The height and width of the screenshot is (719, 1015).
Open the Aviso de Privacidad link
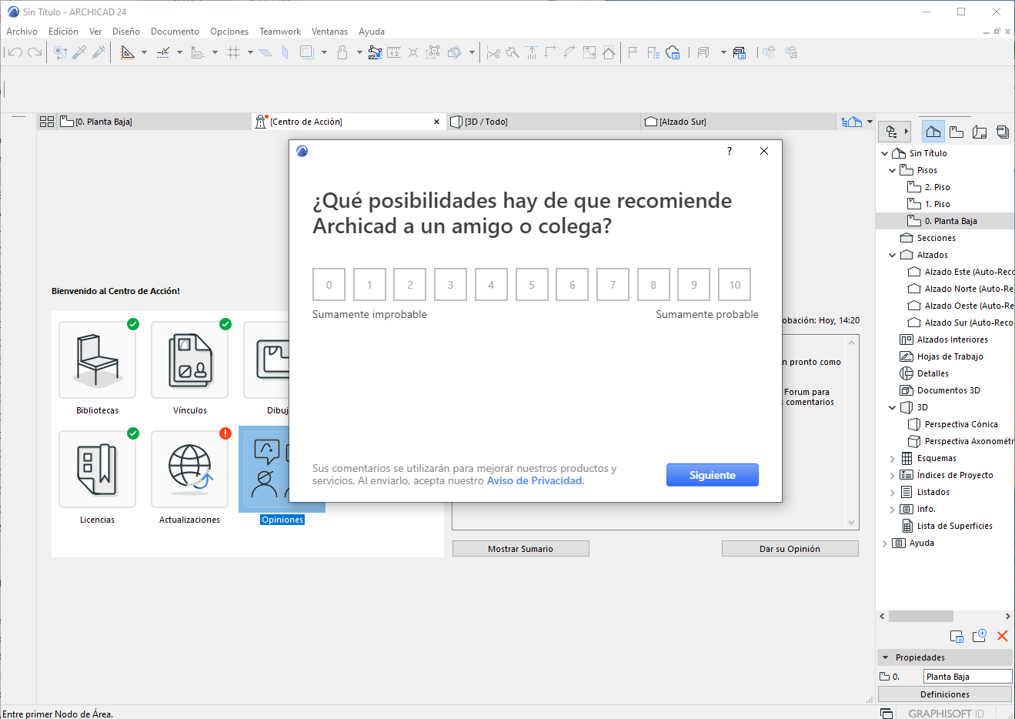(534, 480)
